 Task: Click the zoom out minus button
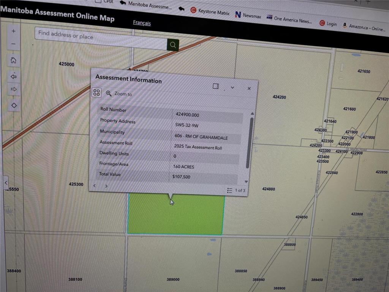13,44
